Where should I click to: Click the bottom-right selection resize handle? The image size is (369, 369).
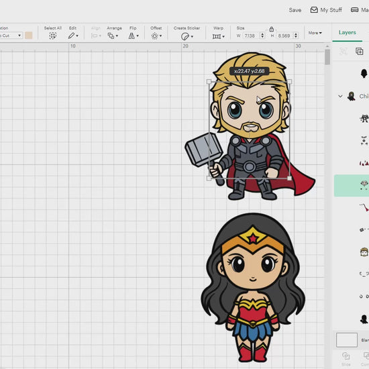coord(289,178)
